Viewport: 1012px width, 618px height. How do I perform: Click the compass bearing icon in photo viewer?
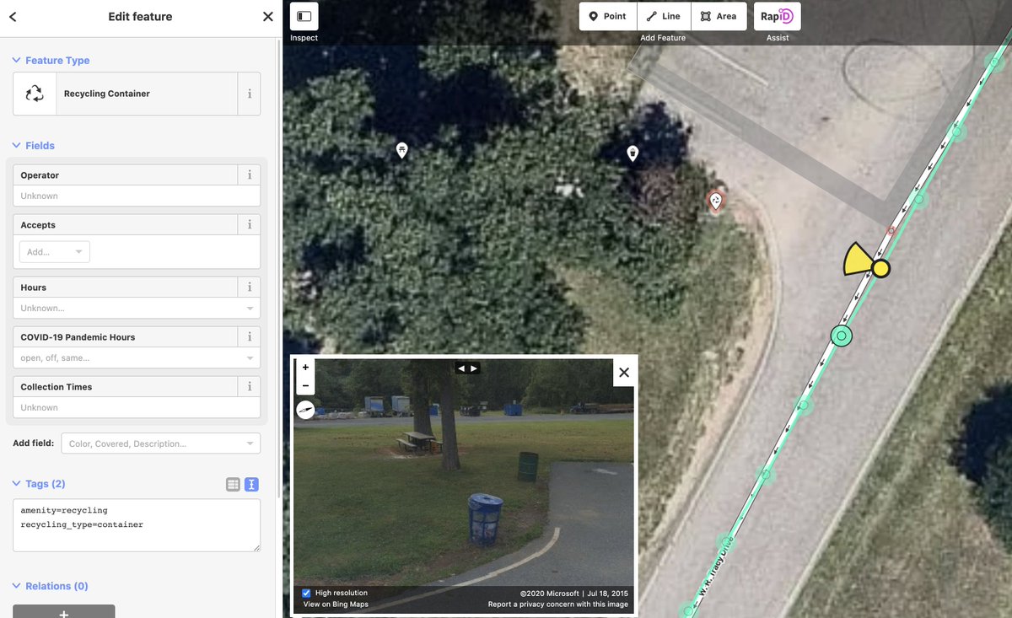(x=305, y=410)
